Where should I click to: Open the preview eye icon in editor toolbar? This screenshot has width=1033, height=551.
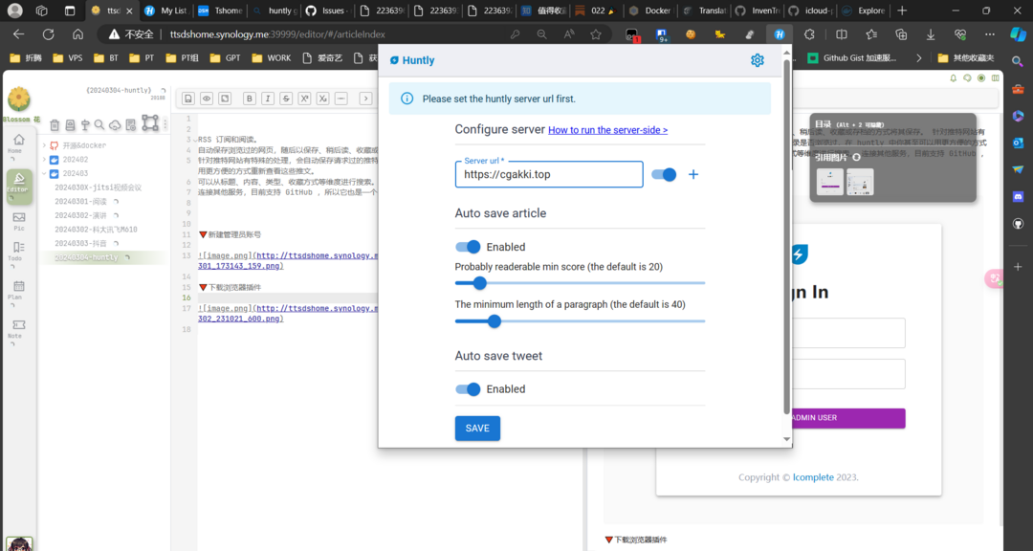207,98
